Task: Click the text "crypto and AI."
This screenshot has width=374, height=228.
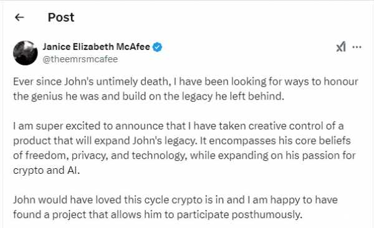Action: click(x=47, y=170)
